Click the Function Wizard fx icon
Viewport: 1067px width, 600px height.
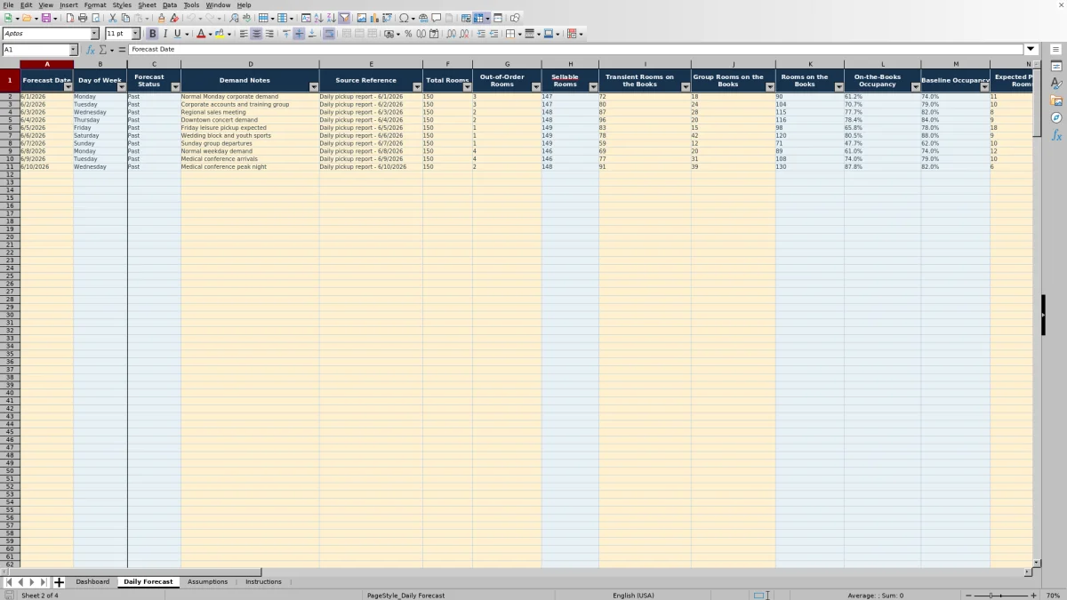[x=90, y=50]
